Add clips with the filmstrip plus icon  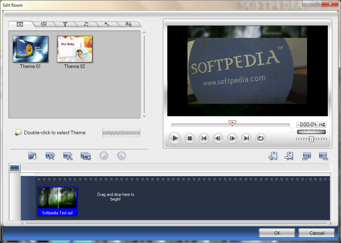[86, 156]
